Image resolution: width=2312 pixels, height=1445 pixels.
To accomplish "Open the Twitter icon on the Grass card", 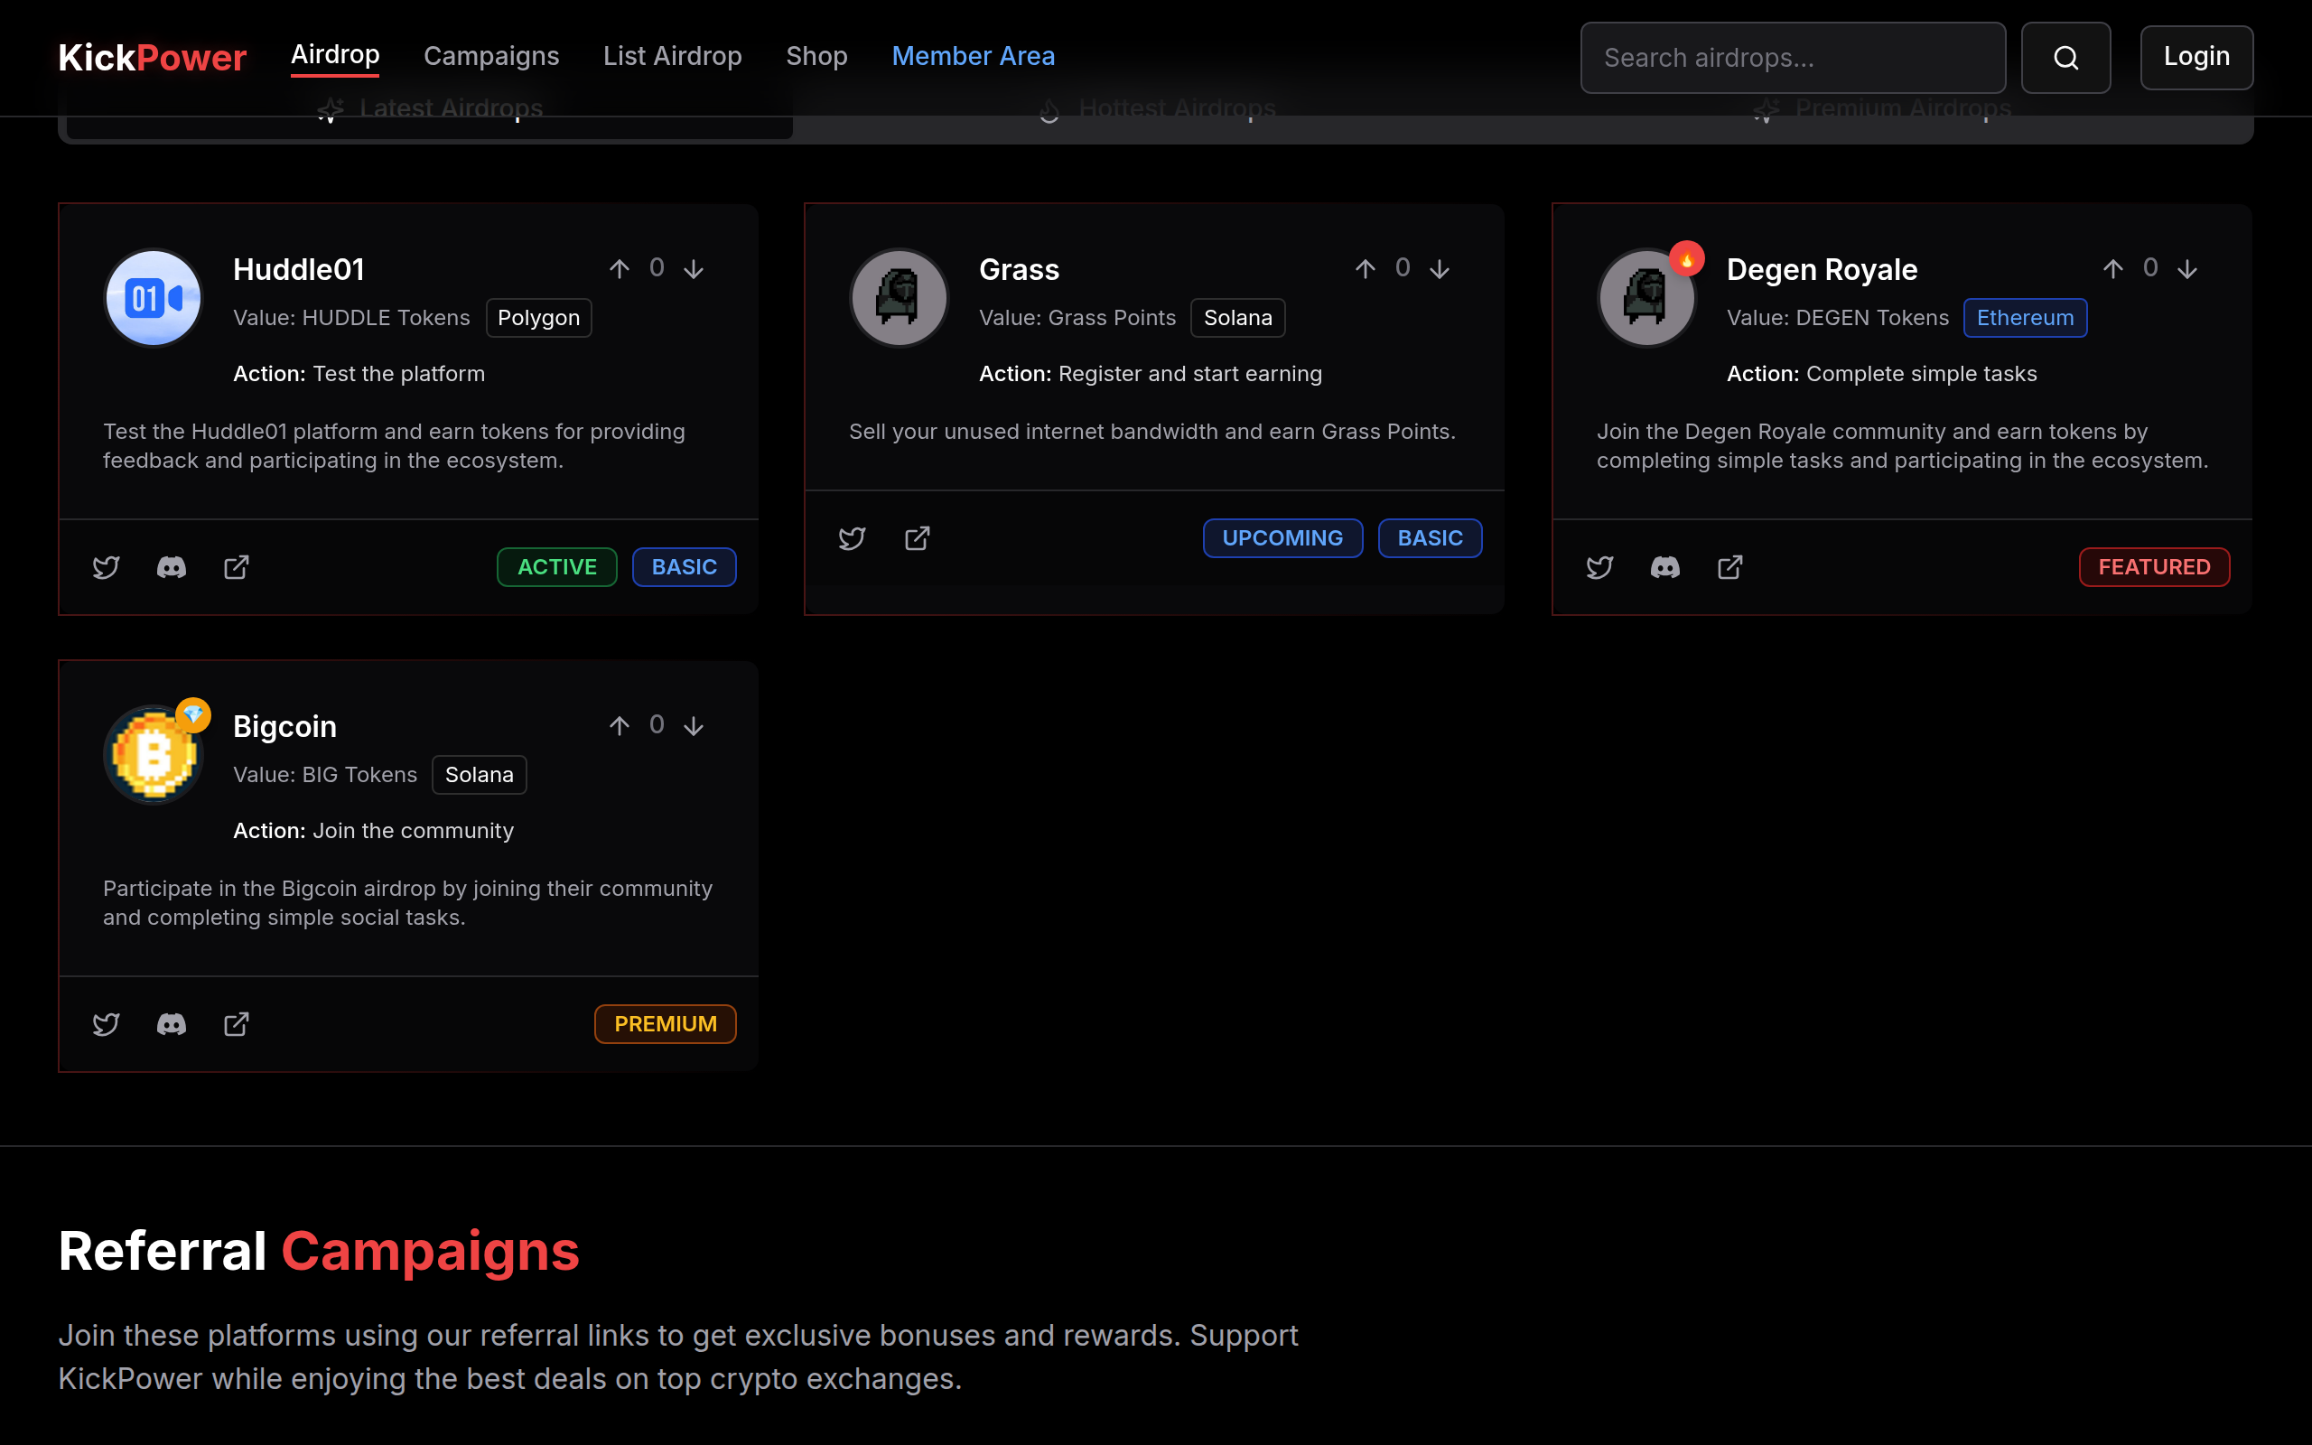I will [852, 538].
